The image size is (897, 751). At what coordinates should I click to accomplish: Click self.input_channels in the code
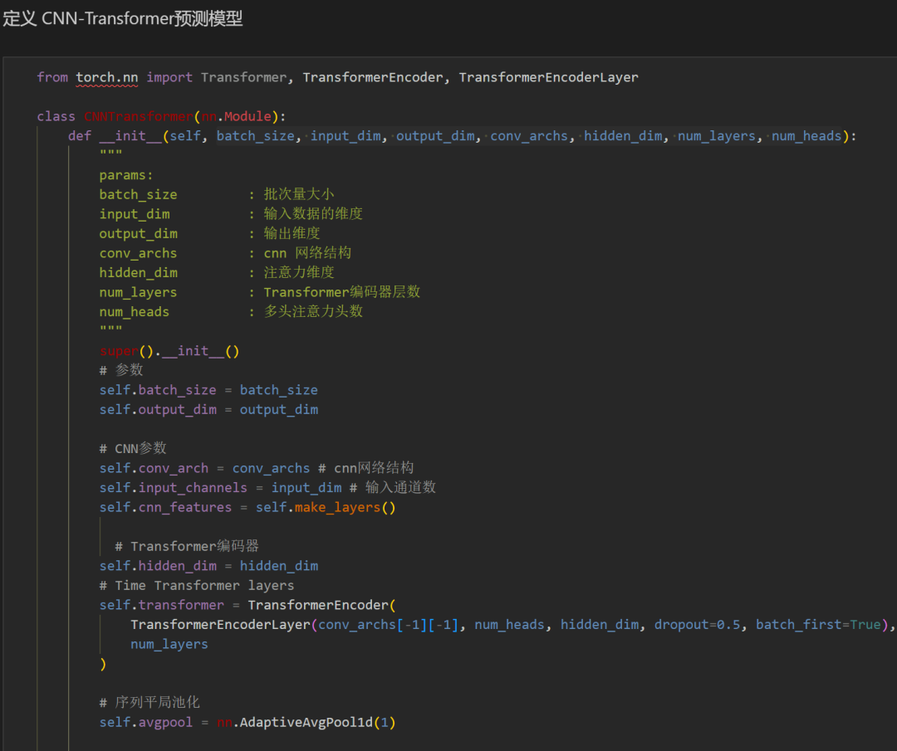173,487
